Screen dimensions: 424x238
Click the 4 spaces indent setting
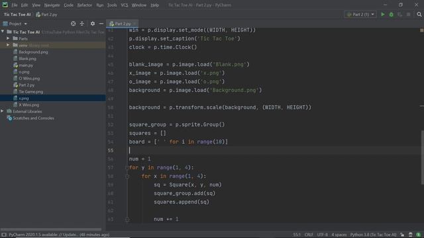point(339,235)
